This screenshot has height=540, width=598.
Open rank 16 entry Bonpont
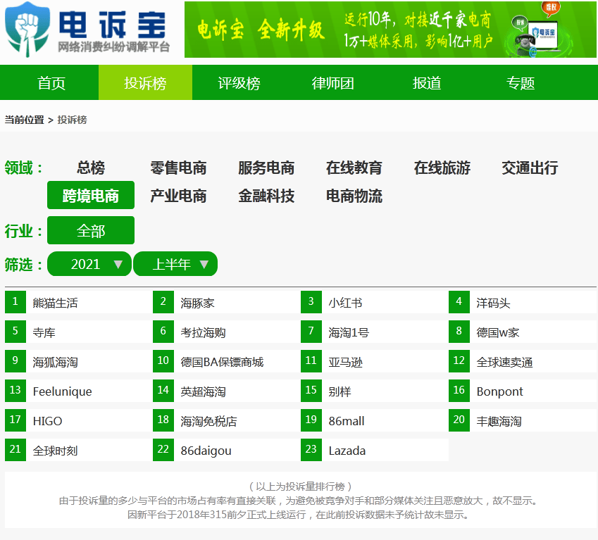tap(523, 391)
